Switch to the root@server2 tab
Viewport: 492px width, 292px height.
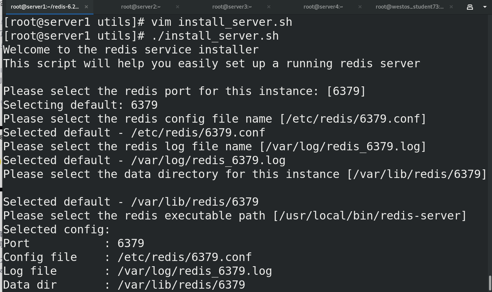point(141,7)
